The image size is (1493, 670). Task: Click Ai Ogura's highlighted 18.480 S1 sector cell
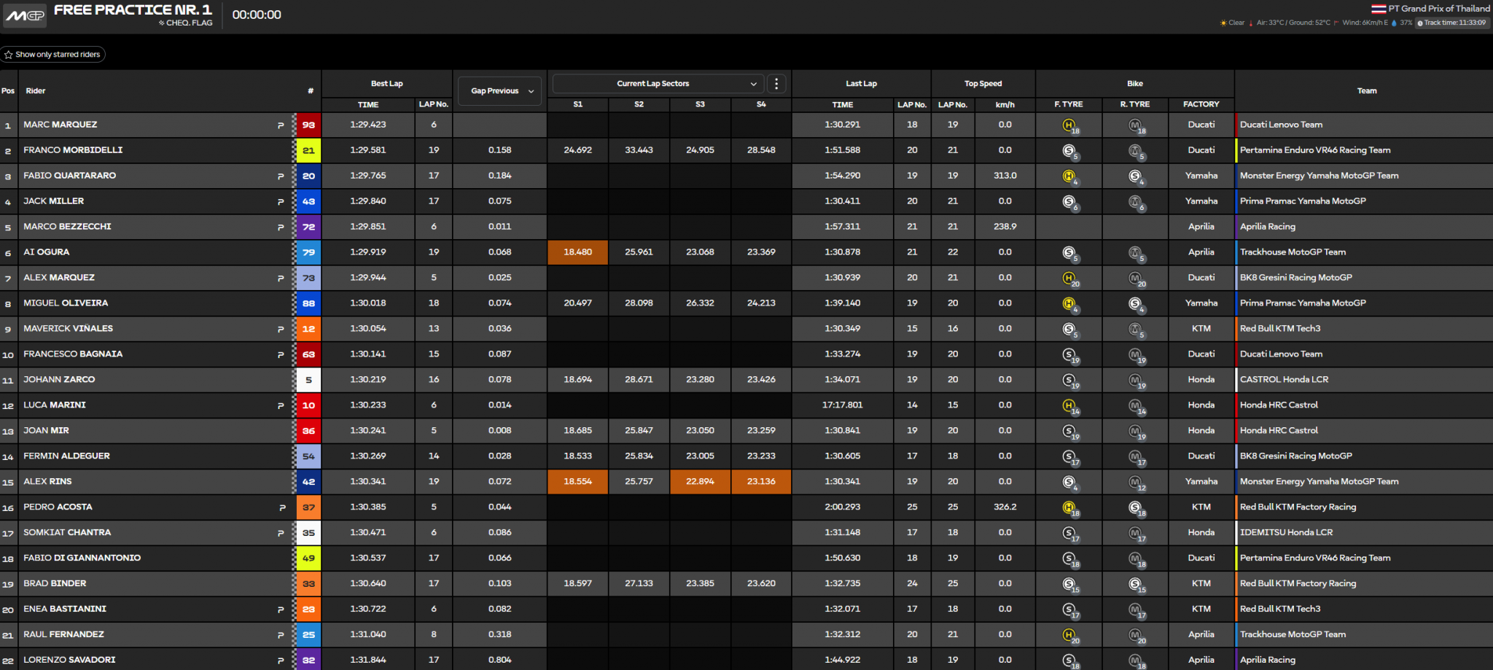(577, 252)
